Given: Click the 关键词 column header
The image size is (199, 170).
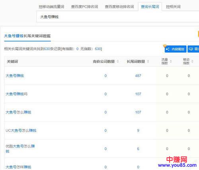Looking at the screenshot, I should click(12, 61).
